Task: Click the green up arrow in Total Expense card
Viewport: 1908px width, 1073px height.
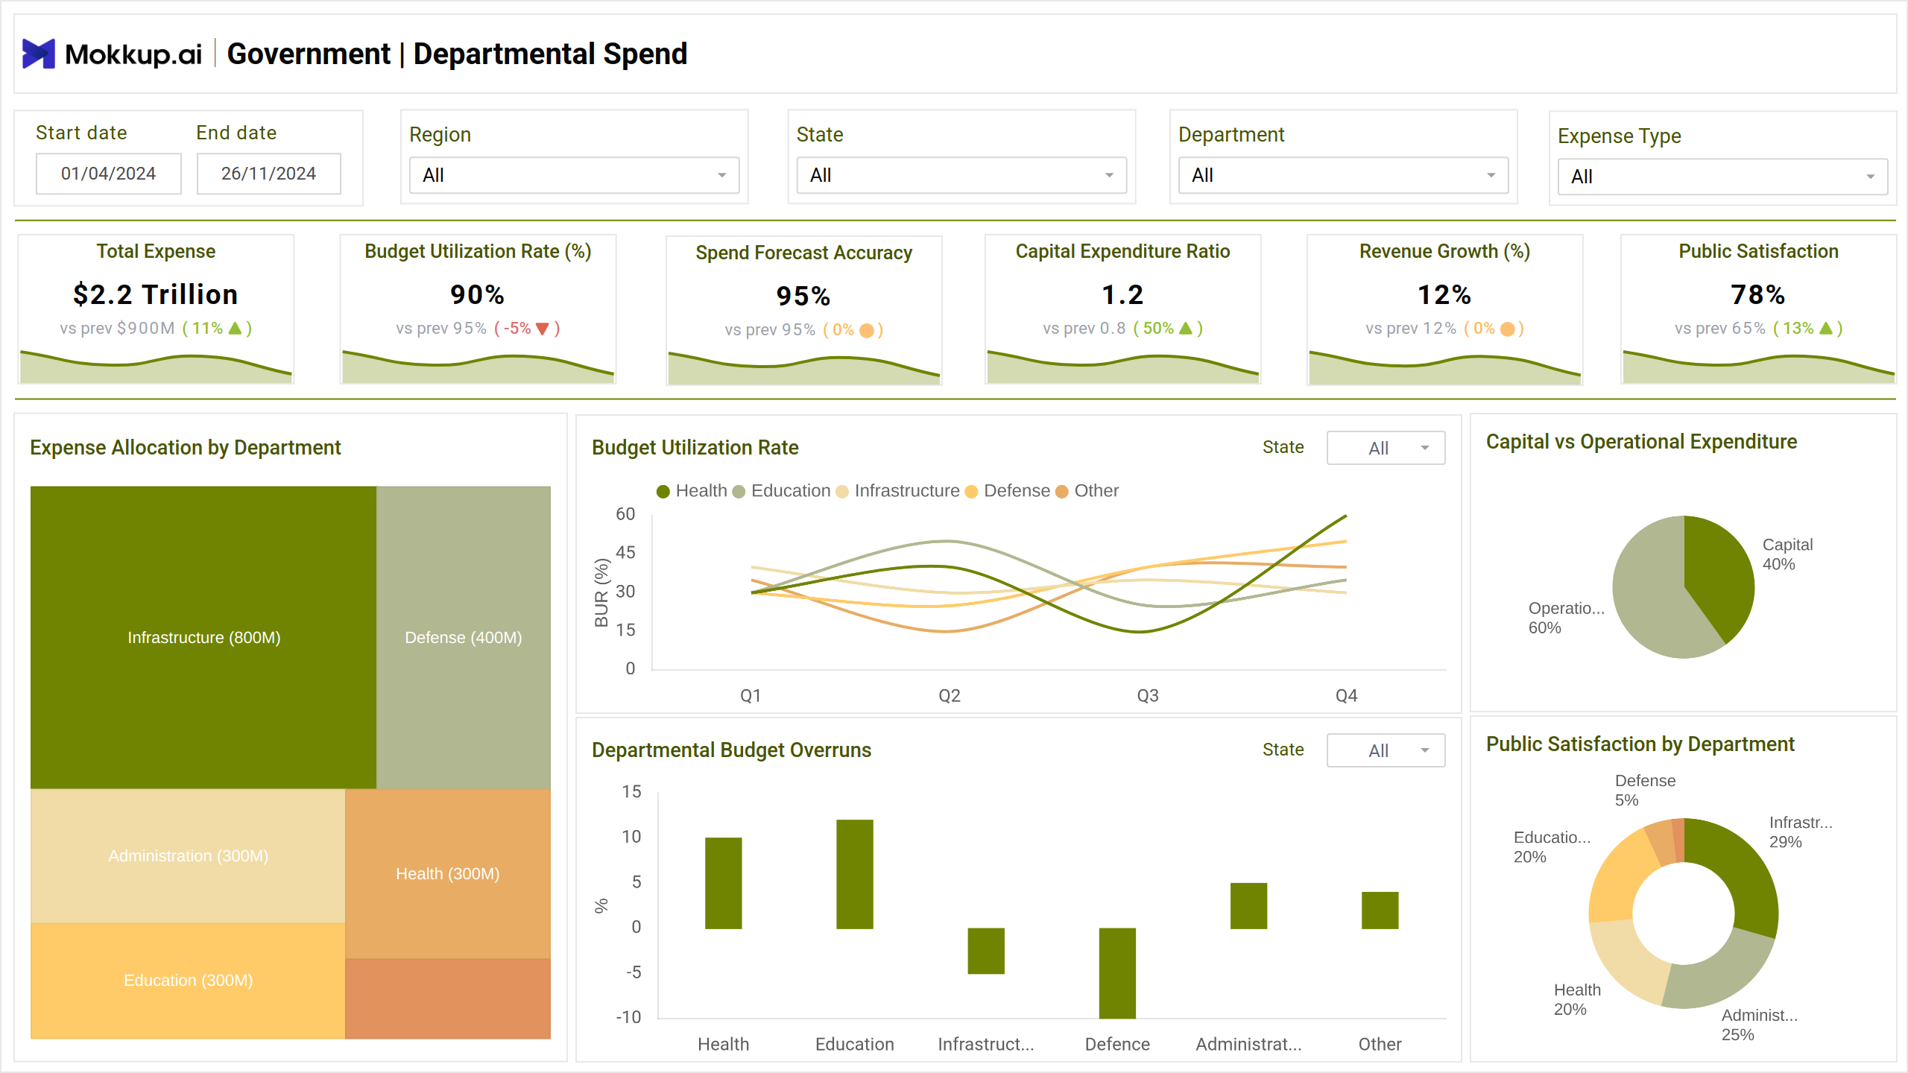Action: (x=235, y=328)
